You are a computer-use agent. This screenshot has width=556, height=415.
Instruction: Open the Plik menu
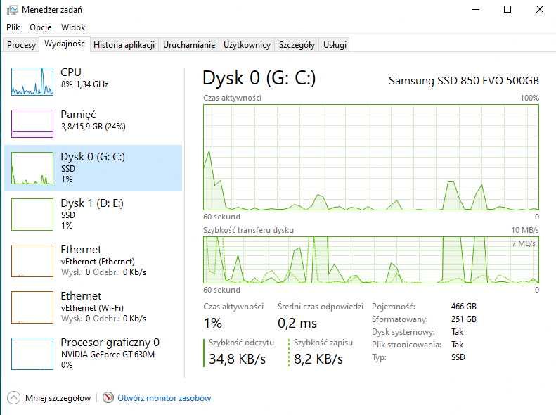(x=13, y=27)
